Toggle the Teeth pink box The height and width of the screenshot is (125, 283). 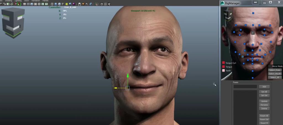[x=223, y=70]
